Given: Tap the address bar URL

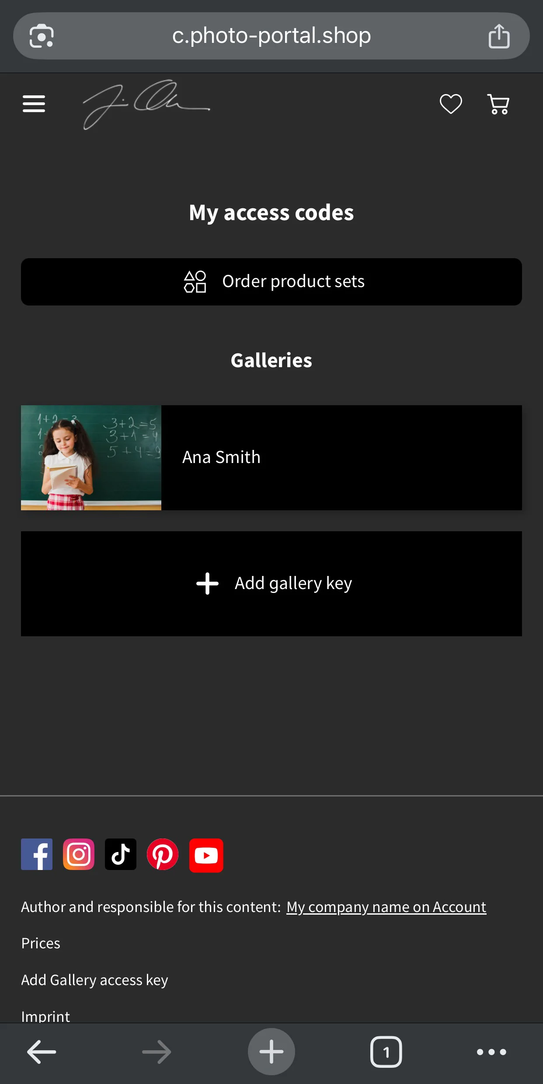Looking at the screenshot, I should [x=271, y=36].
